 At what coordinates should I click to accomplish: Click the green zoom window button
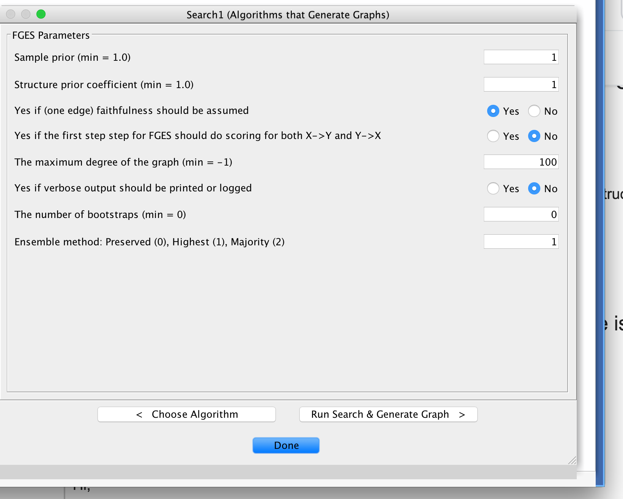(x=41, y=14)
